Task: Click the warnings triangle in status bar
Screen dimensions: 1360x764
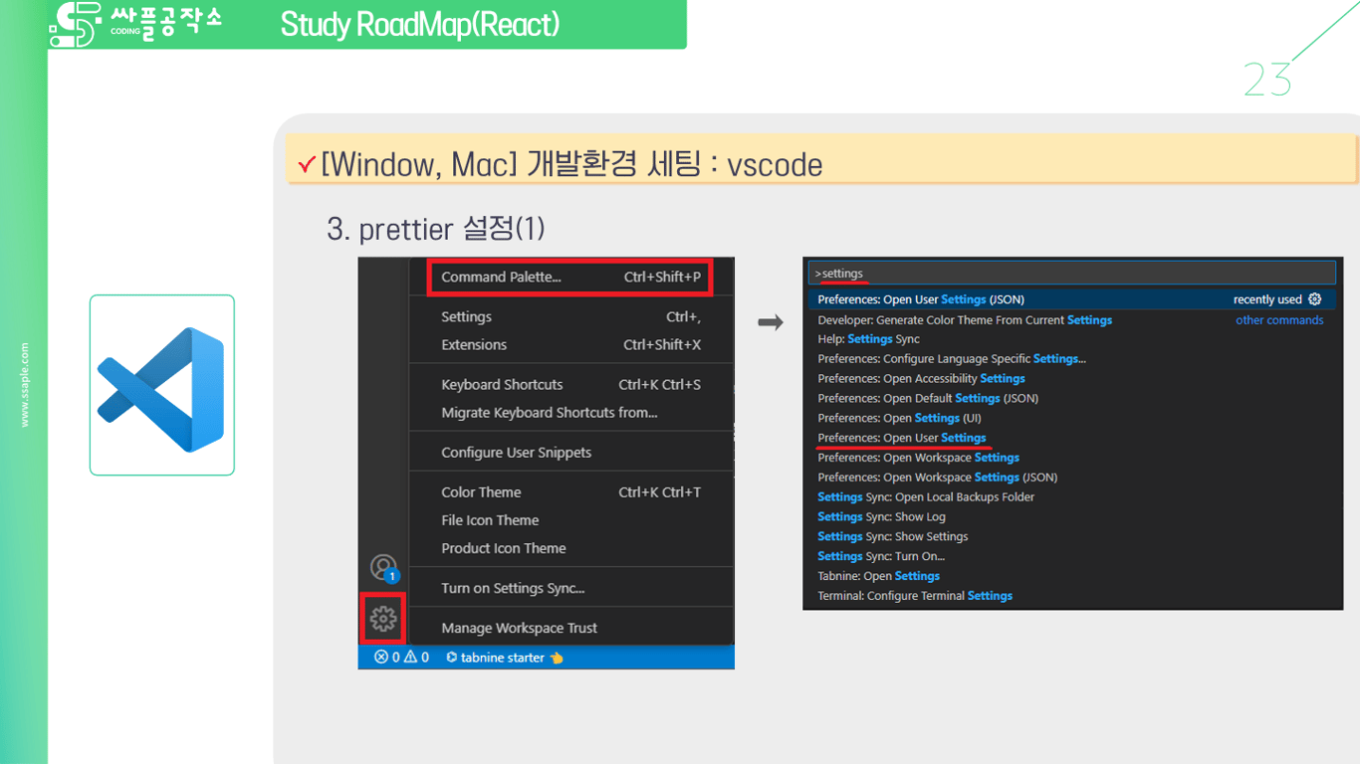Action: click(410, 658)
